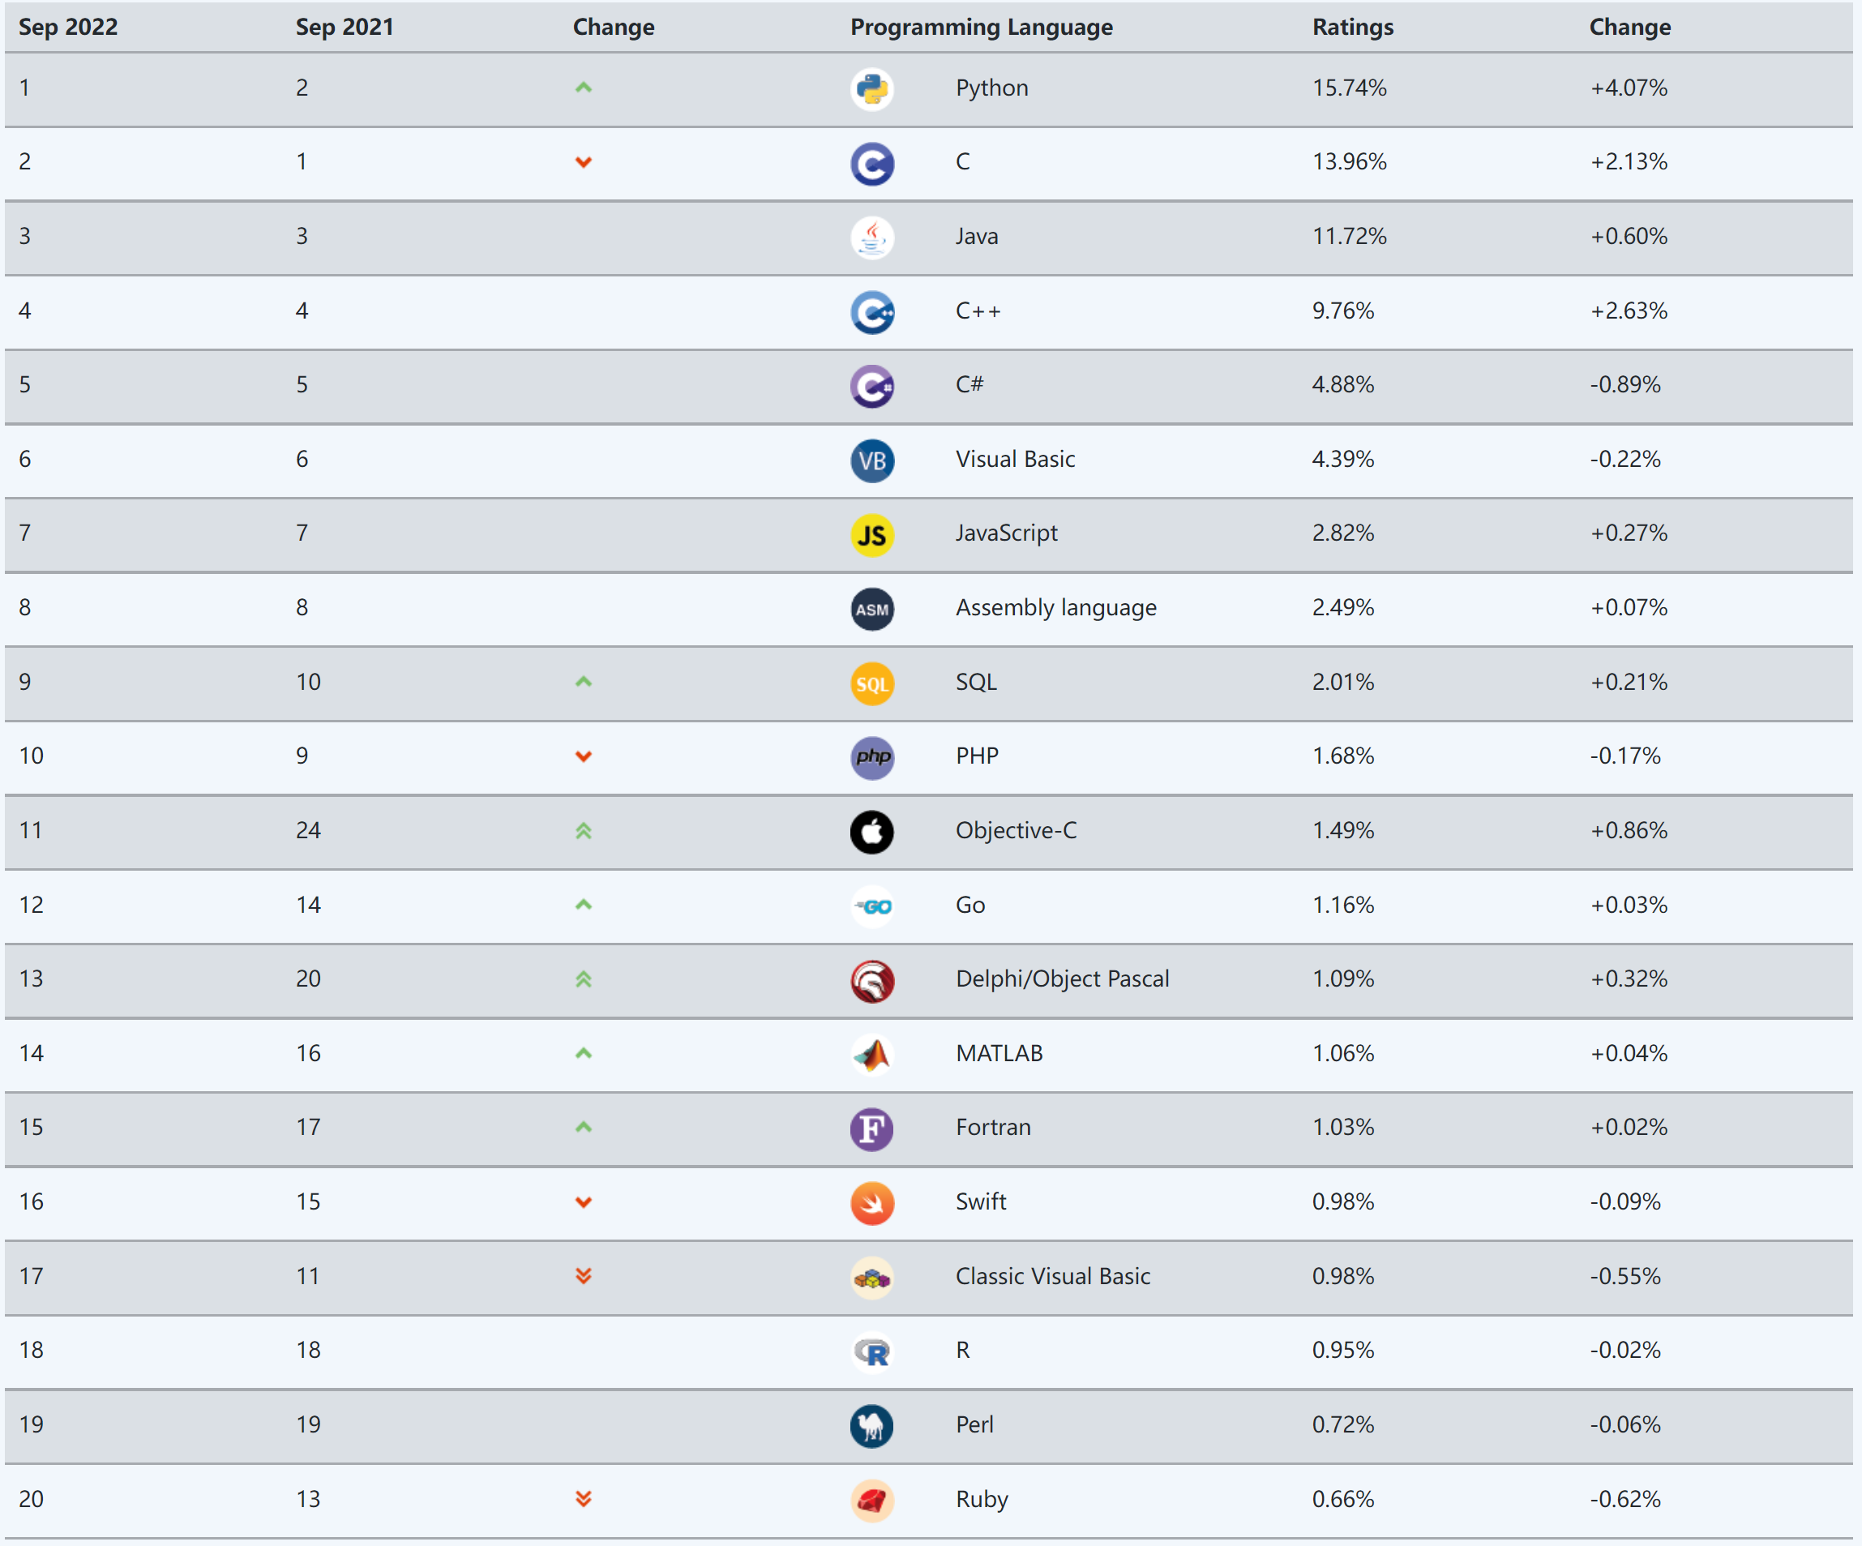The width and height of the screenshot is (1862, 1546).
Task: Click double green arrow in Objective-C row
Action: (x=584, y=831)
